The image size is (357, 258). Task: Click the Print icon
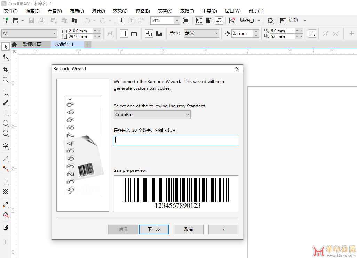41,21
